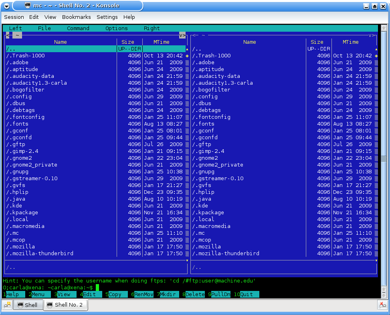The height and width of the screenshot is (315, 390).
Task: Select /.gimp-2.4 in left panel
Action: [96, 151]
